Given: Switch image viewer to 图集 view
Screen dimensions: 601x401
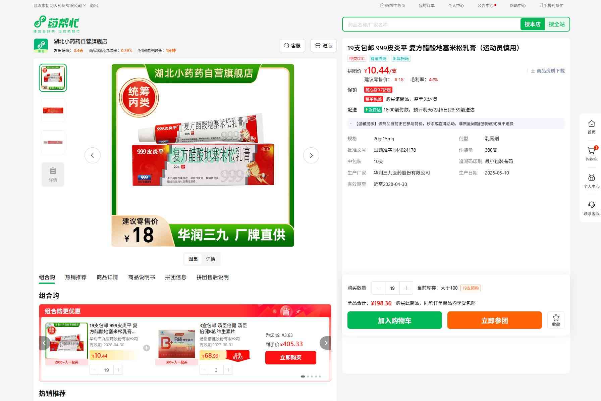Looking at the screenshot, I should [x=193, y=259].
